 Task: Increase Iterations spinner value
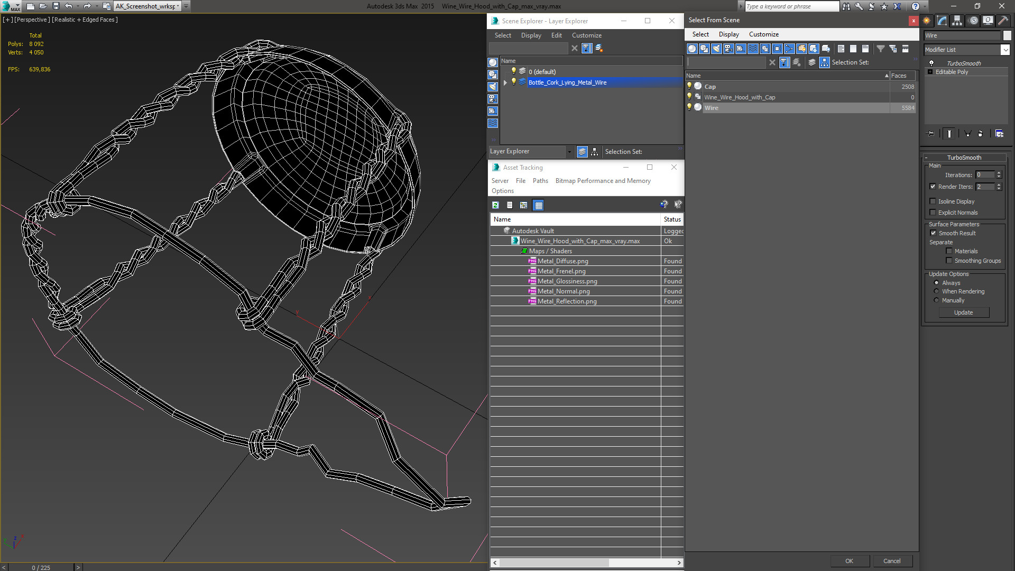pos(999,173)
